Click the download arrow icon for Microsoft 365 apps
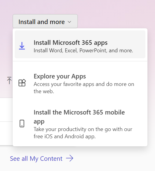 [x=22, y=46]
